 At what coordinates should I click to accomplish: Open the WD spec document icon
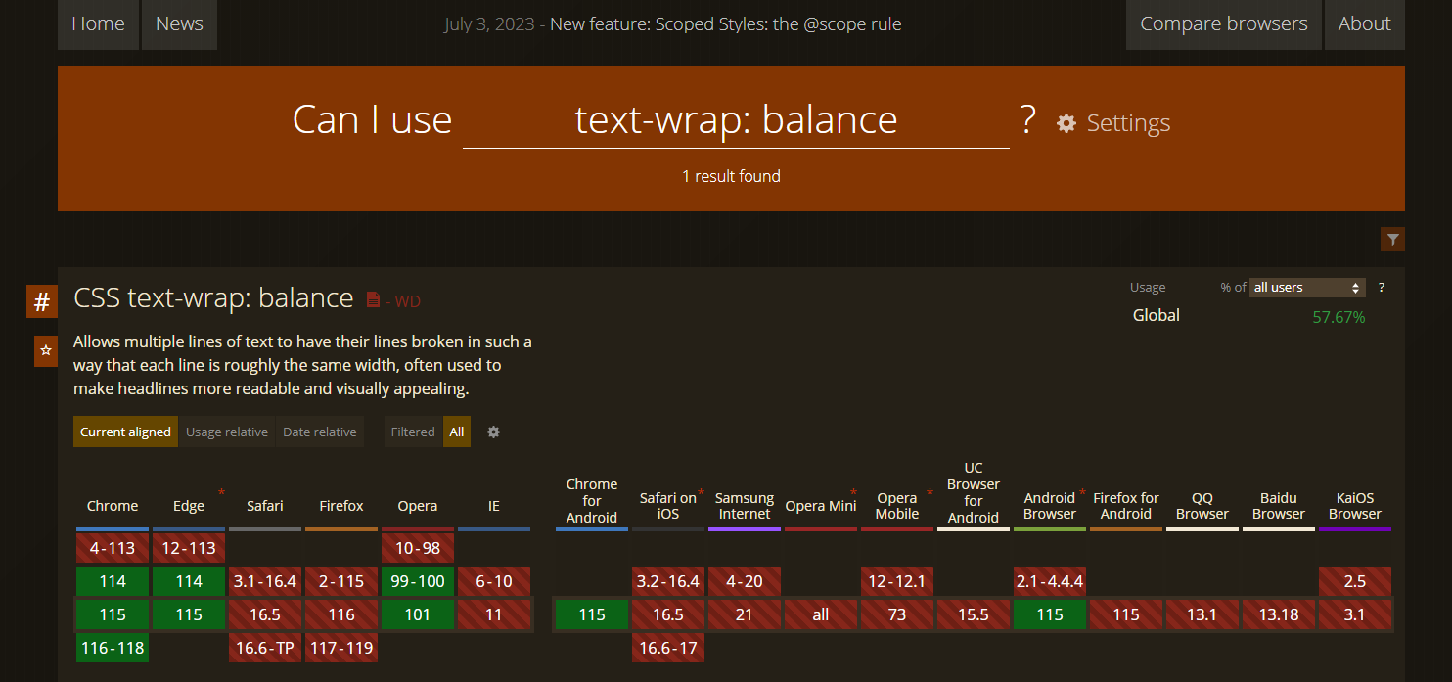click(373, 299)
